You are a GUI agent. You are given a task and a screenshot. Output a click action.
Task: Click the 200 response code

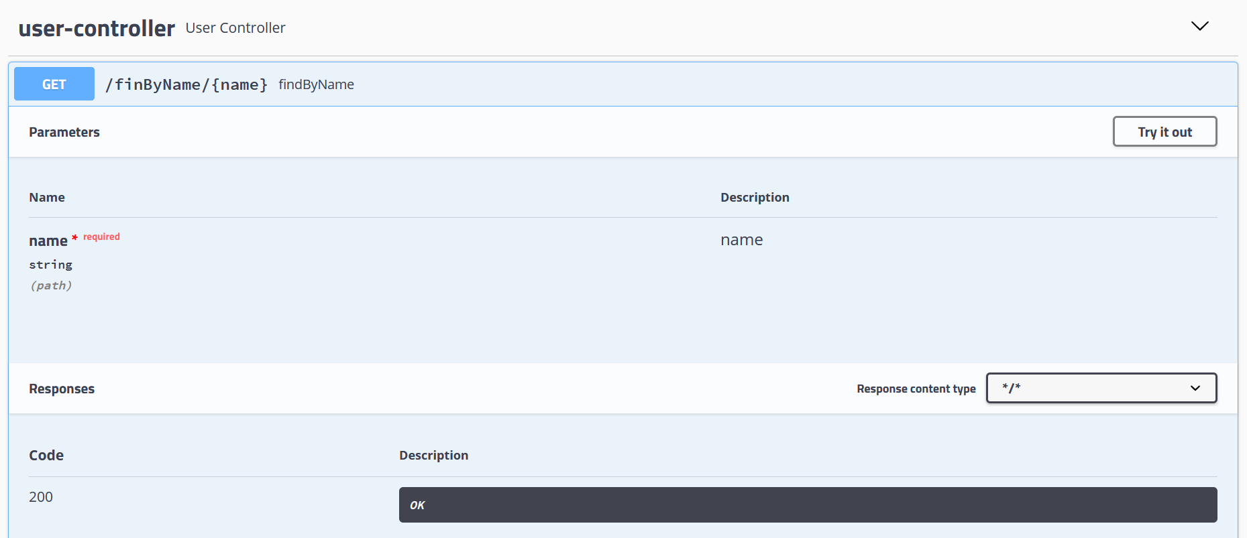[41, 497]
